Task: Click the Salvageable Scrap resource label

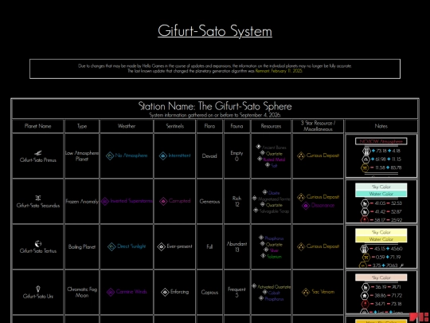Action: (x=274, y=211)
